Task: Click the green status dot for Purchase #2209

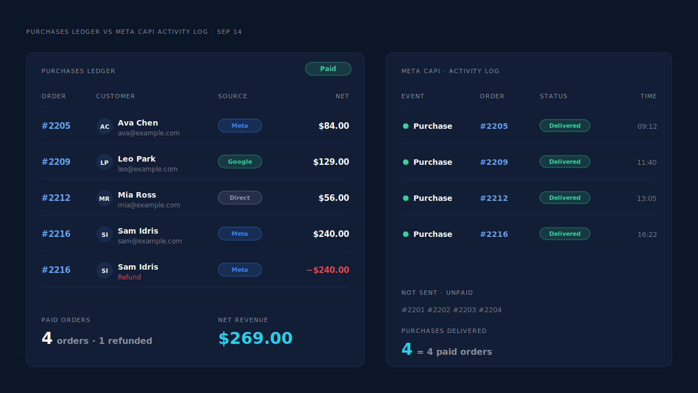Action: [406, 162]
